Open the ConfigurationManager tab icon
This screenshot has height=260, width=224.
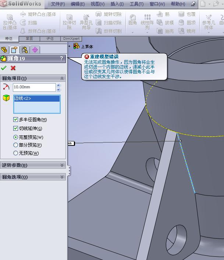click(25, 50)
